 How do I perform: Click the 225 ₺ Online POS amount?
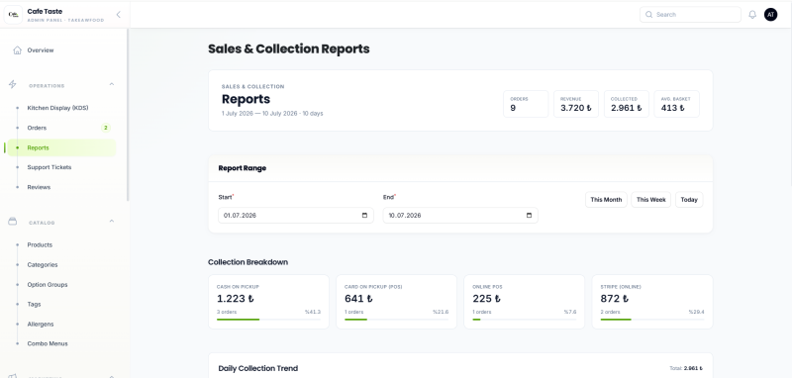point(487,299)
